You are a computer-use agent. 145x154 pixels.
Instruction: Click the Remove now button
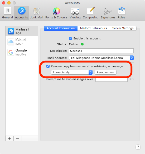click(x=105, y=72)
